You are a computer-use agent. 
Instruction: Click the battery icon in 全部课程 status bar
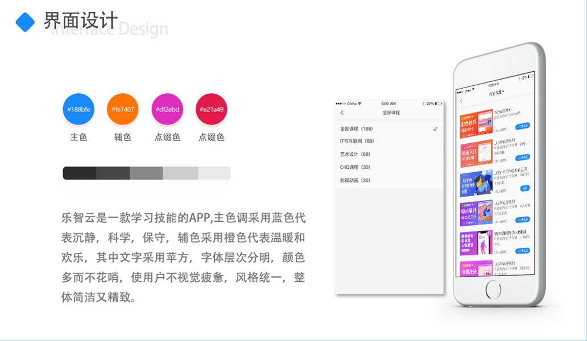pyautogui.click(x=439, y=103)
